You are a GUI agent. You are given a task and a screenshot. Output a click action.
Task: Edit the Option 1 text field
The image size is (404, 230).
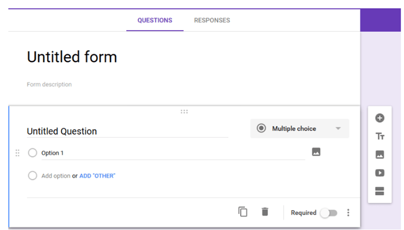(x=173, y=153)
